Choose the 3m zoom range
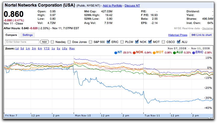Screen dimensions: 217x123 [34, 48]
